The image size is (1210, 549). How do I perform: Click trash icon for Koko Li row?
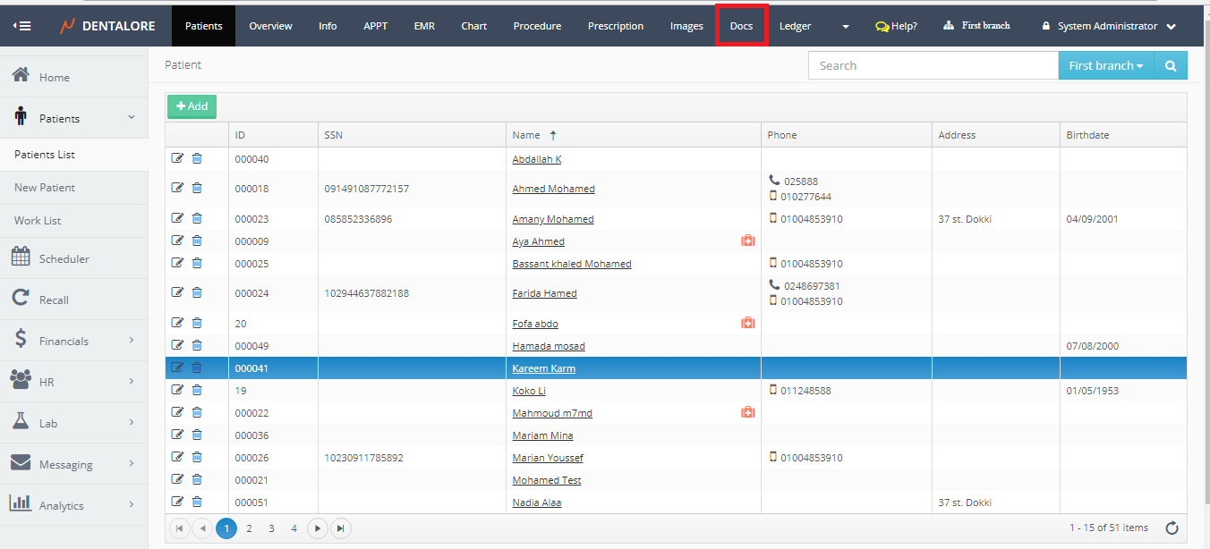pos(197,391)
